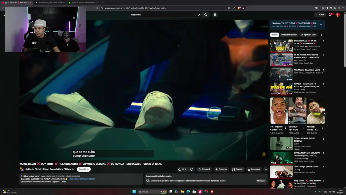Bookmark this page icon in address bar
The height and width of the screenshot is (195, 346).
[x=97, y=8]
